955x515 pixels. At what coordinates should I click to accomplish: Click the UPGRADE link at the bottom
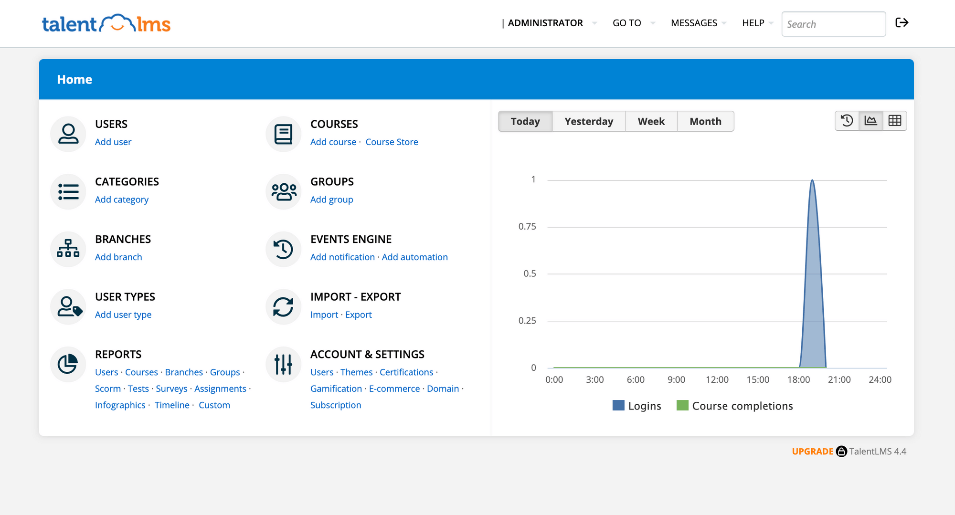813,451
